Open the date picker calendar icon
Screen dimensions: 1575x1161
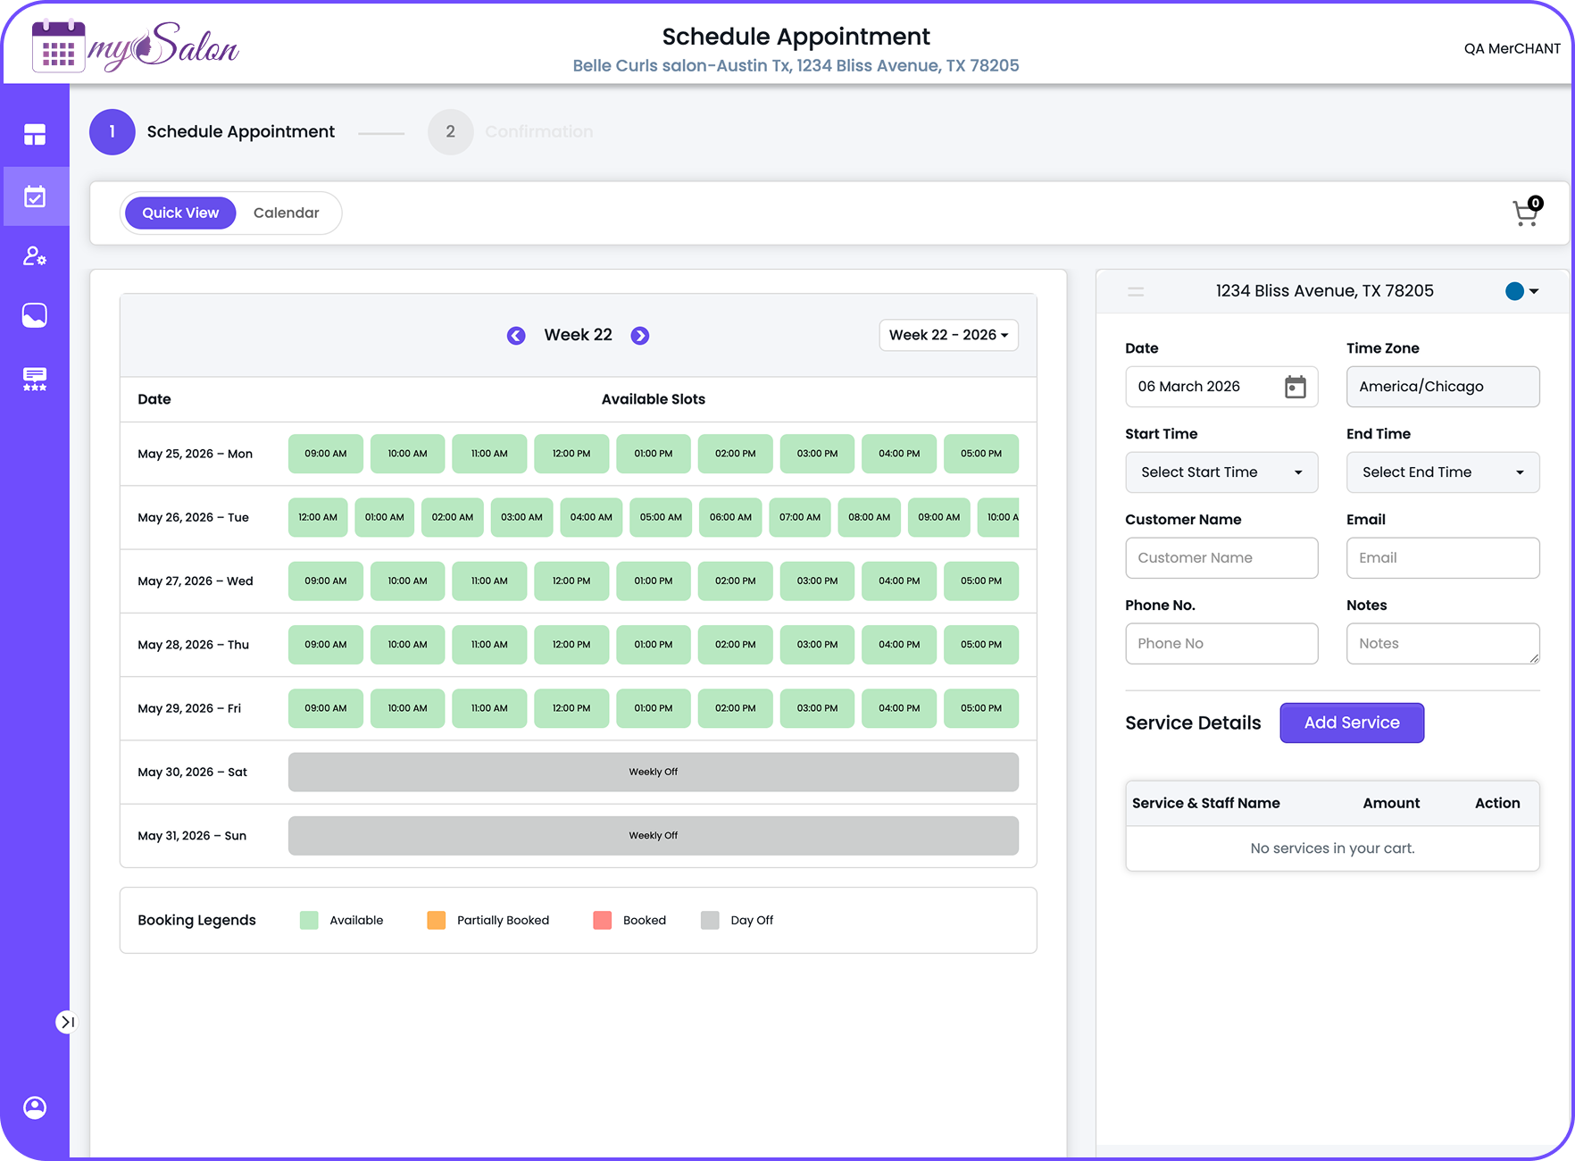coord(1295,387)
